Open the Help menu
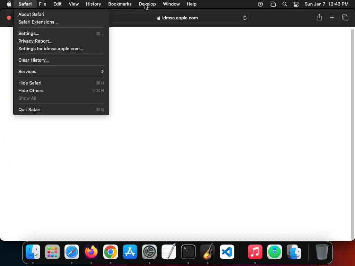The height and width of the screenshot is (266, 355). tap(191, 4)
